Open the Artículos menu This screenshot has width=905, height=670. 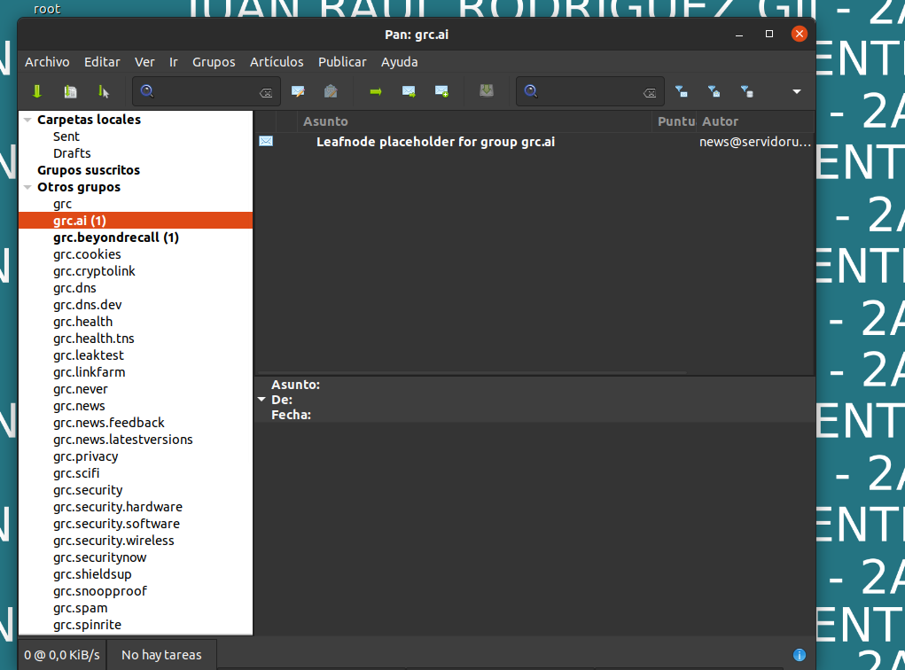click(x=277, y=62)
